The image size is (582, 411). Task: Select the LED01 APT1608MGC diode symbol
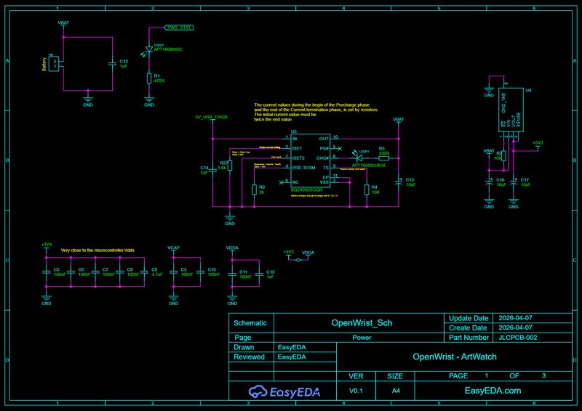tap(149, 49)
